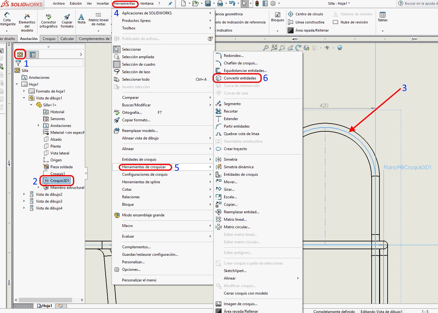Pin the menu bar with pushpin

point(170,3)
